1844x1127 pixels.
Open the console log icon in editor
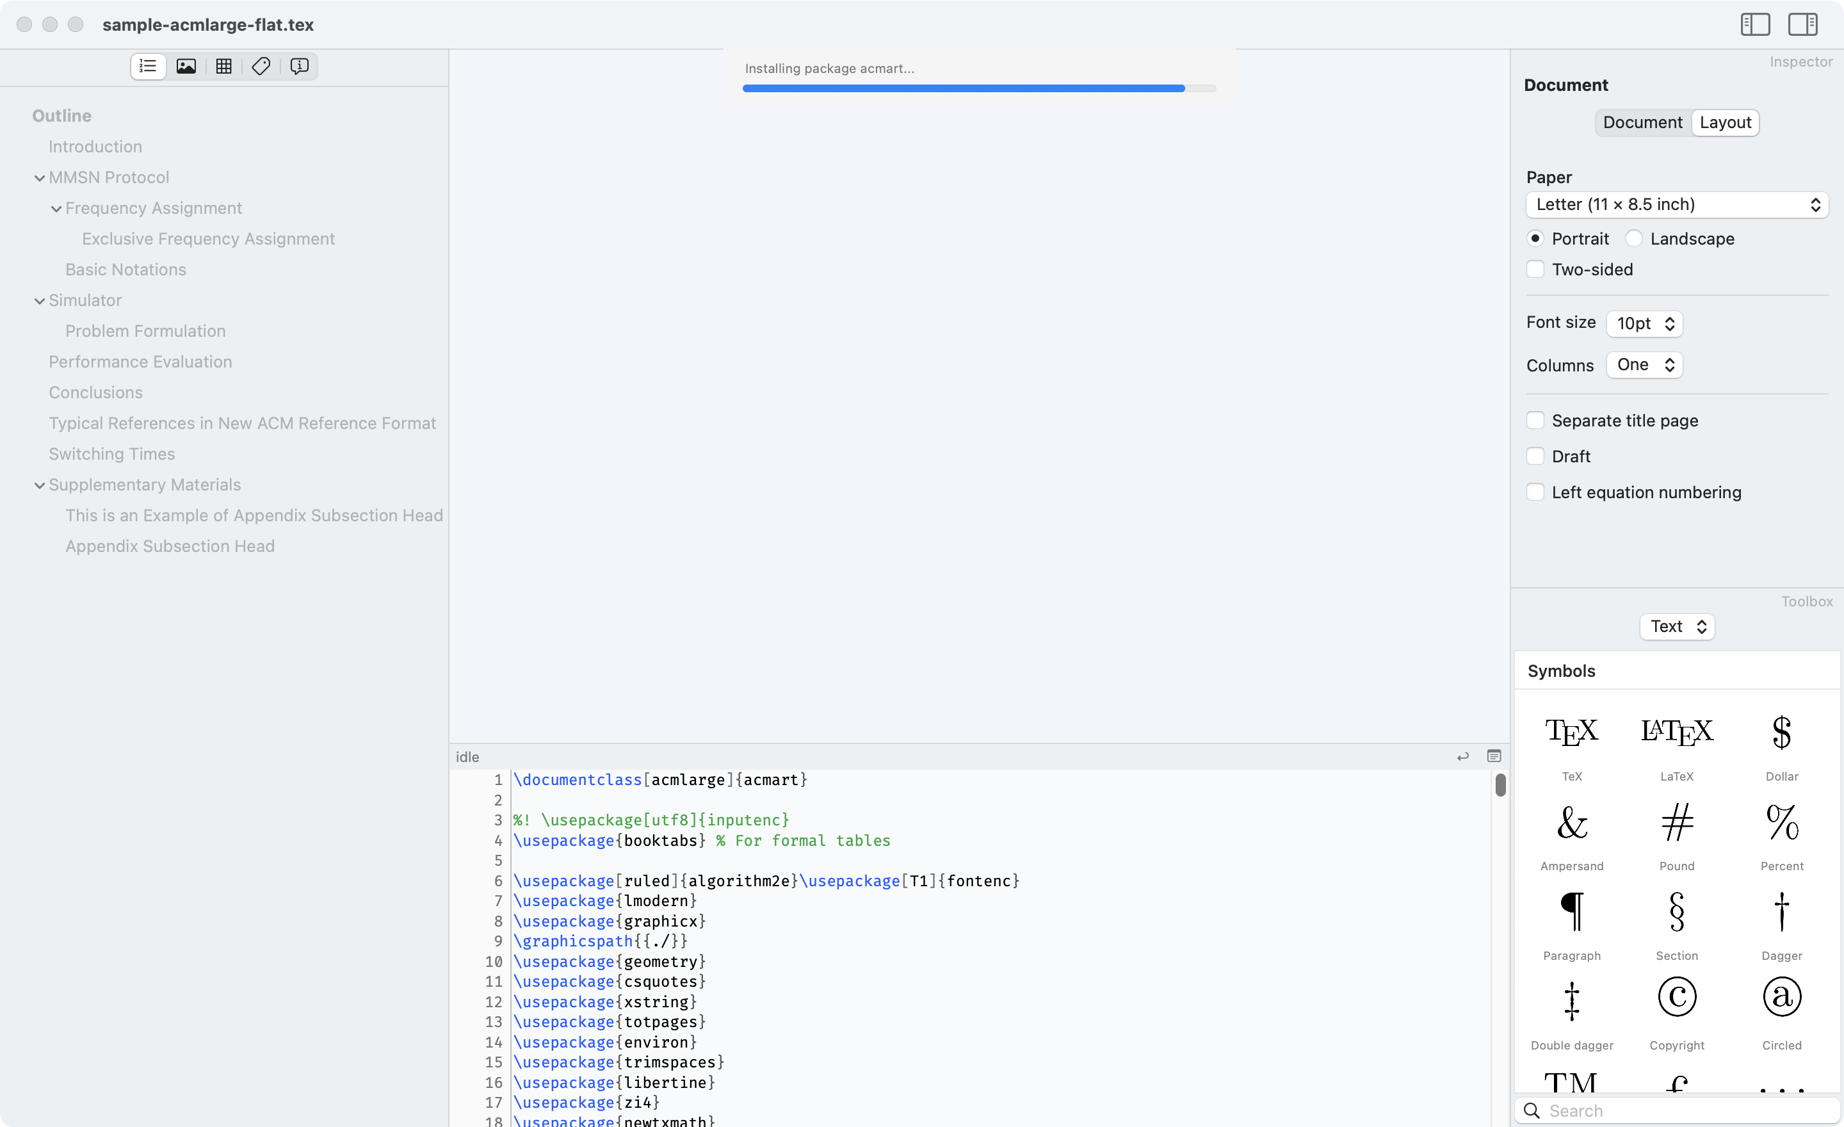[1494, 757]
